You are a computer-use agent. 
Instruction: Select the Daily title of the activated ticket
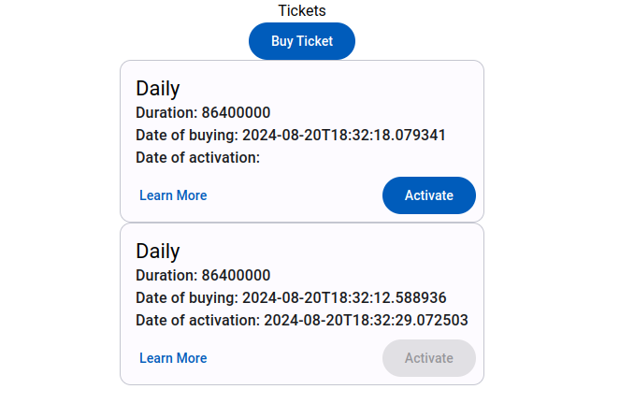[x=158, y=252]
